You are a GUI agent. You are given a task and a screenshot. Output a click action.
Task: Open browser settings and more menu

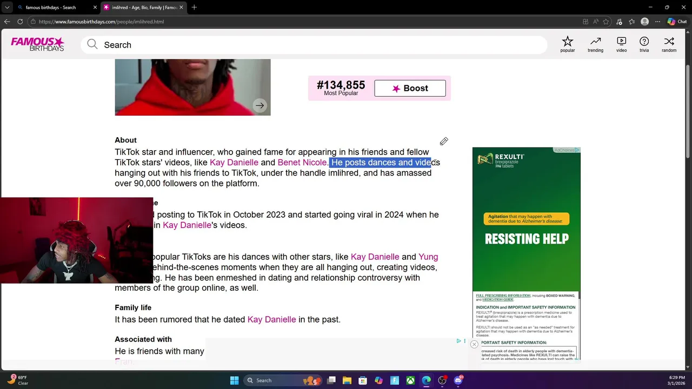(658, 22)
